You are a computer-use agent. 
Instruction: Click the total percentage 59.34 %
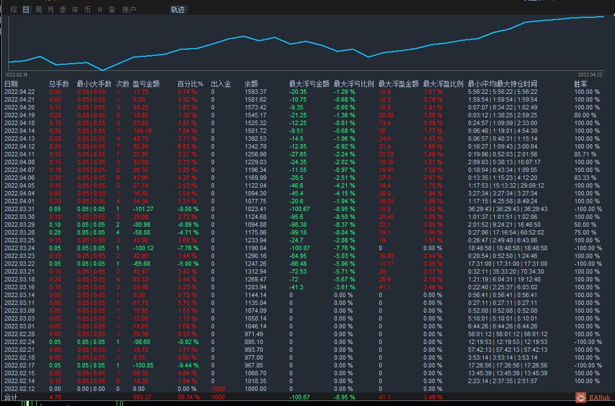tap(189, 398)
